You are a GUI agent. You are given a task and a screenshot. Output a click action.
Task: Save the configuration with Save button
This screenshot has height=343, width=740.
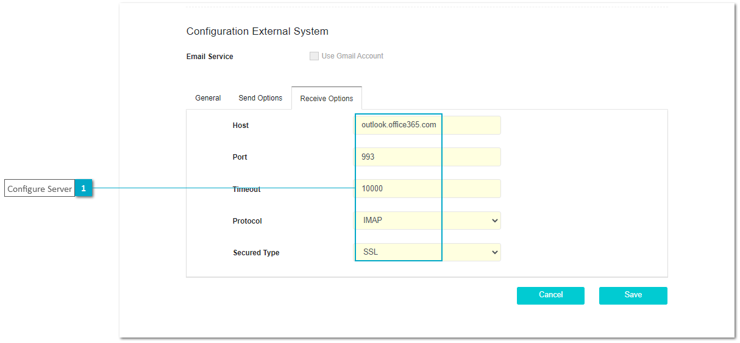[x=633, y=295]
